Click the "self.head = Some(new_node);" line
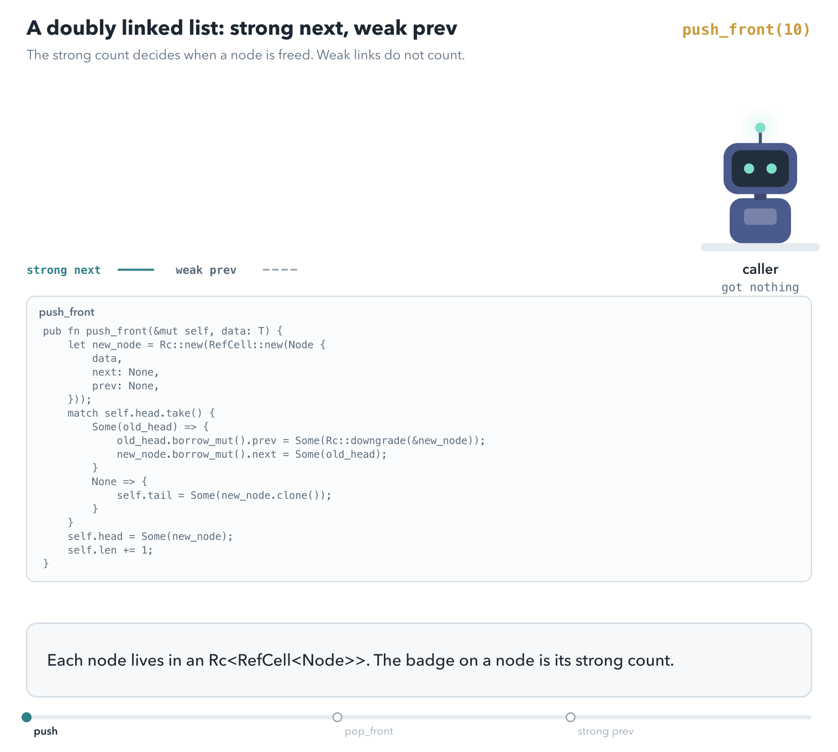 [151, 537]
